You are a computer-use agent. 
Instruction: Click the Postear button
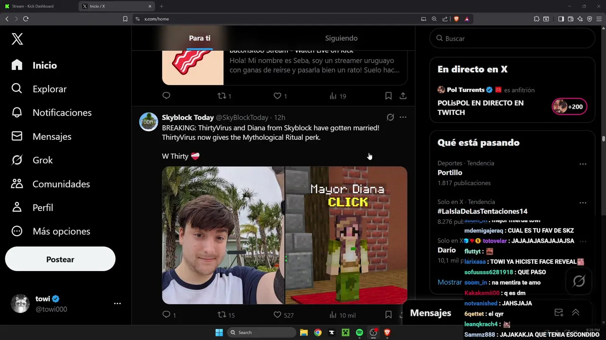[60, 259]
